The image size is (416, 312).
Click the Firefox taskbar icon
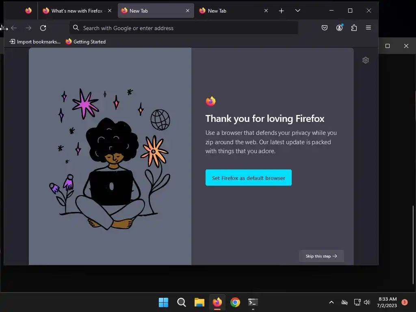[217, 302]
